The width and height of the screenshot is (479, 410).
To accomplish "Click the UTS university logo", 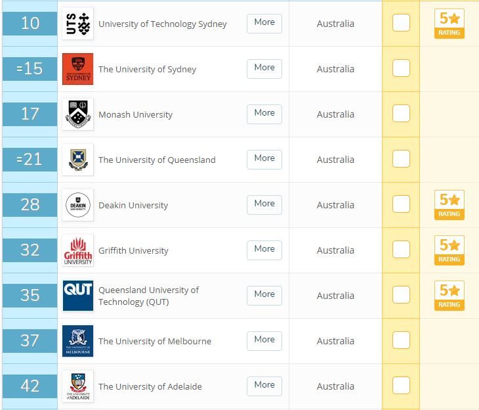I will (77, 24).
